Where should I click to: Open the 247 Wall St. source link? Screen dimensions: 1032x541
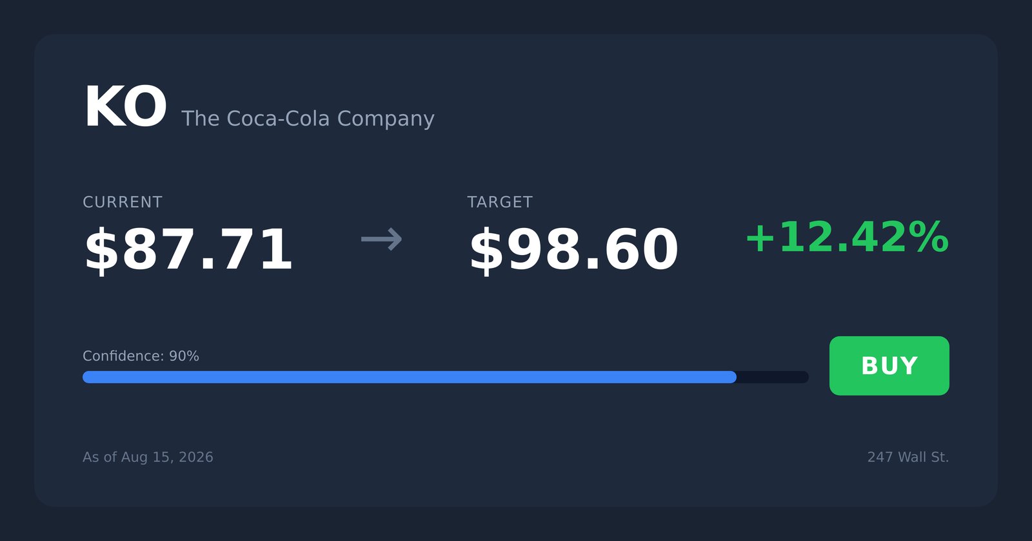(908, 457)
